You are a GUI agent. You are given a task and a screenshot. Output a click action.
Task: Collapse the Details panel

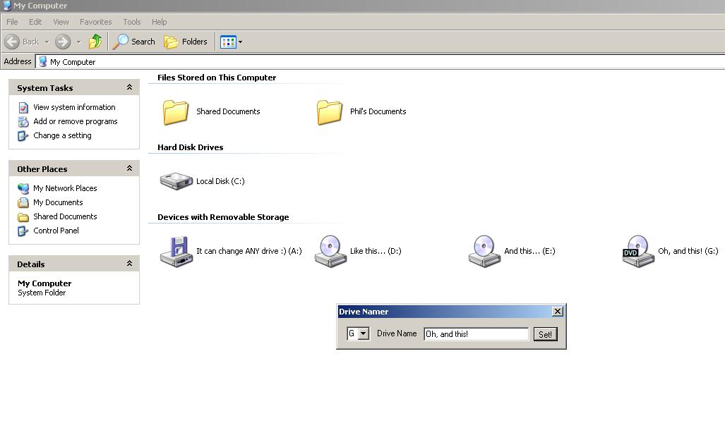(x=129, y=264)
